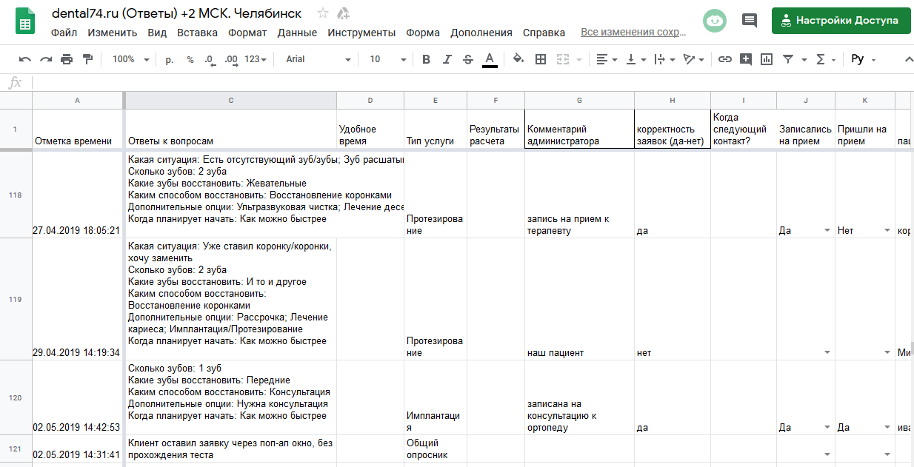914x467 pixels.
Task: Open the Вид menu
Action: point(157,33)
